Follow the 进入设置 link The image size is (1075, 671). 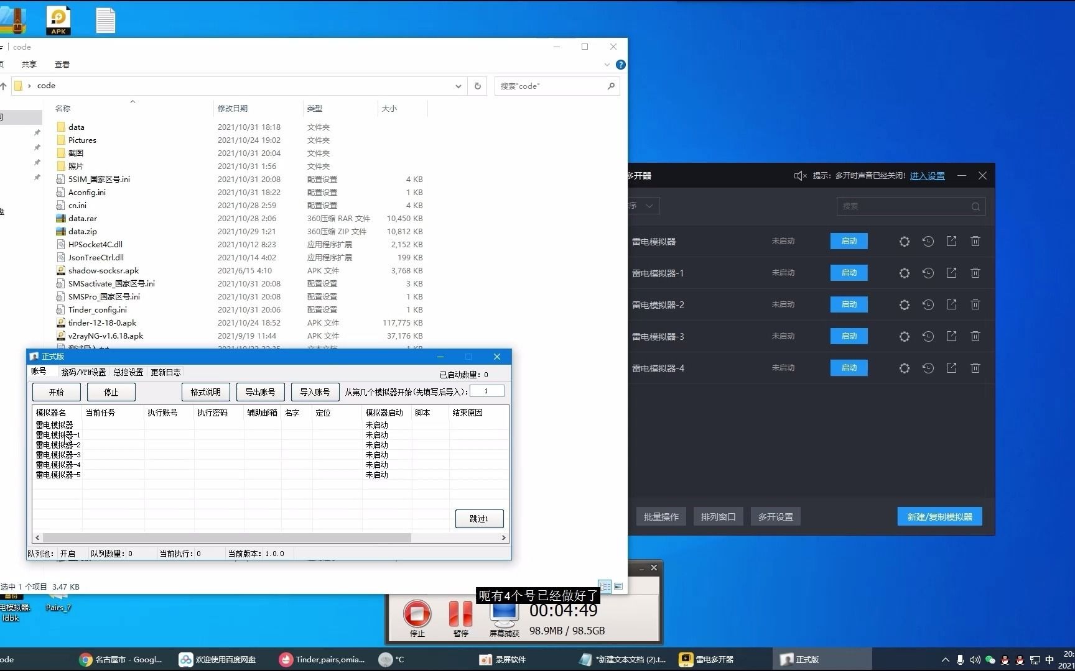[x=927, y=176]
